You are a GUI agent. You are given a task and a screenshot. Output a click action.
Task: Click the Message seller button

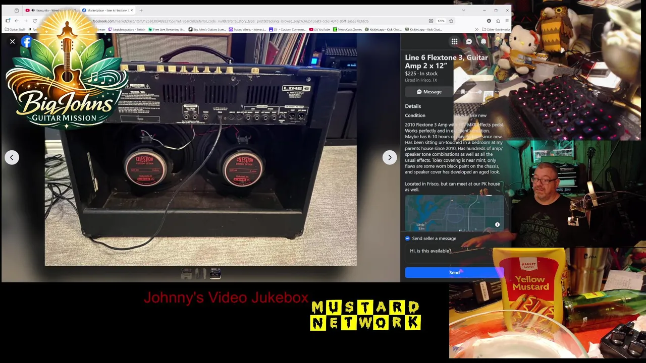[429, 92]
